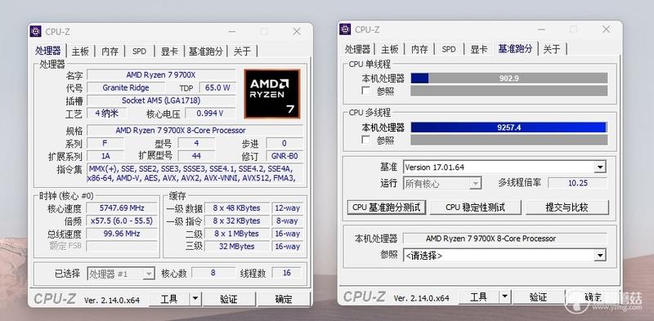Click the single-thread score bar 902.9
Viewport: 654px width, 321px height.
pos(508,78)
